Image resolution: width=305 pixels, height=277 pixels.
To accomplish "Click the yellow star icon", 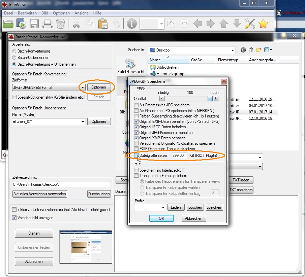I will pyautogui.click(x=263, y=24).
